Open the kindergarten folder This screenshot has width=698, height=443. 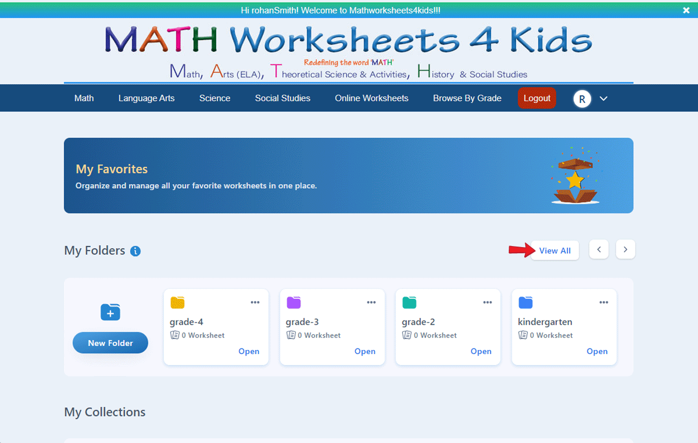tap(597, 351)
